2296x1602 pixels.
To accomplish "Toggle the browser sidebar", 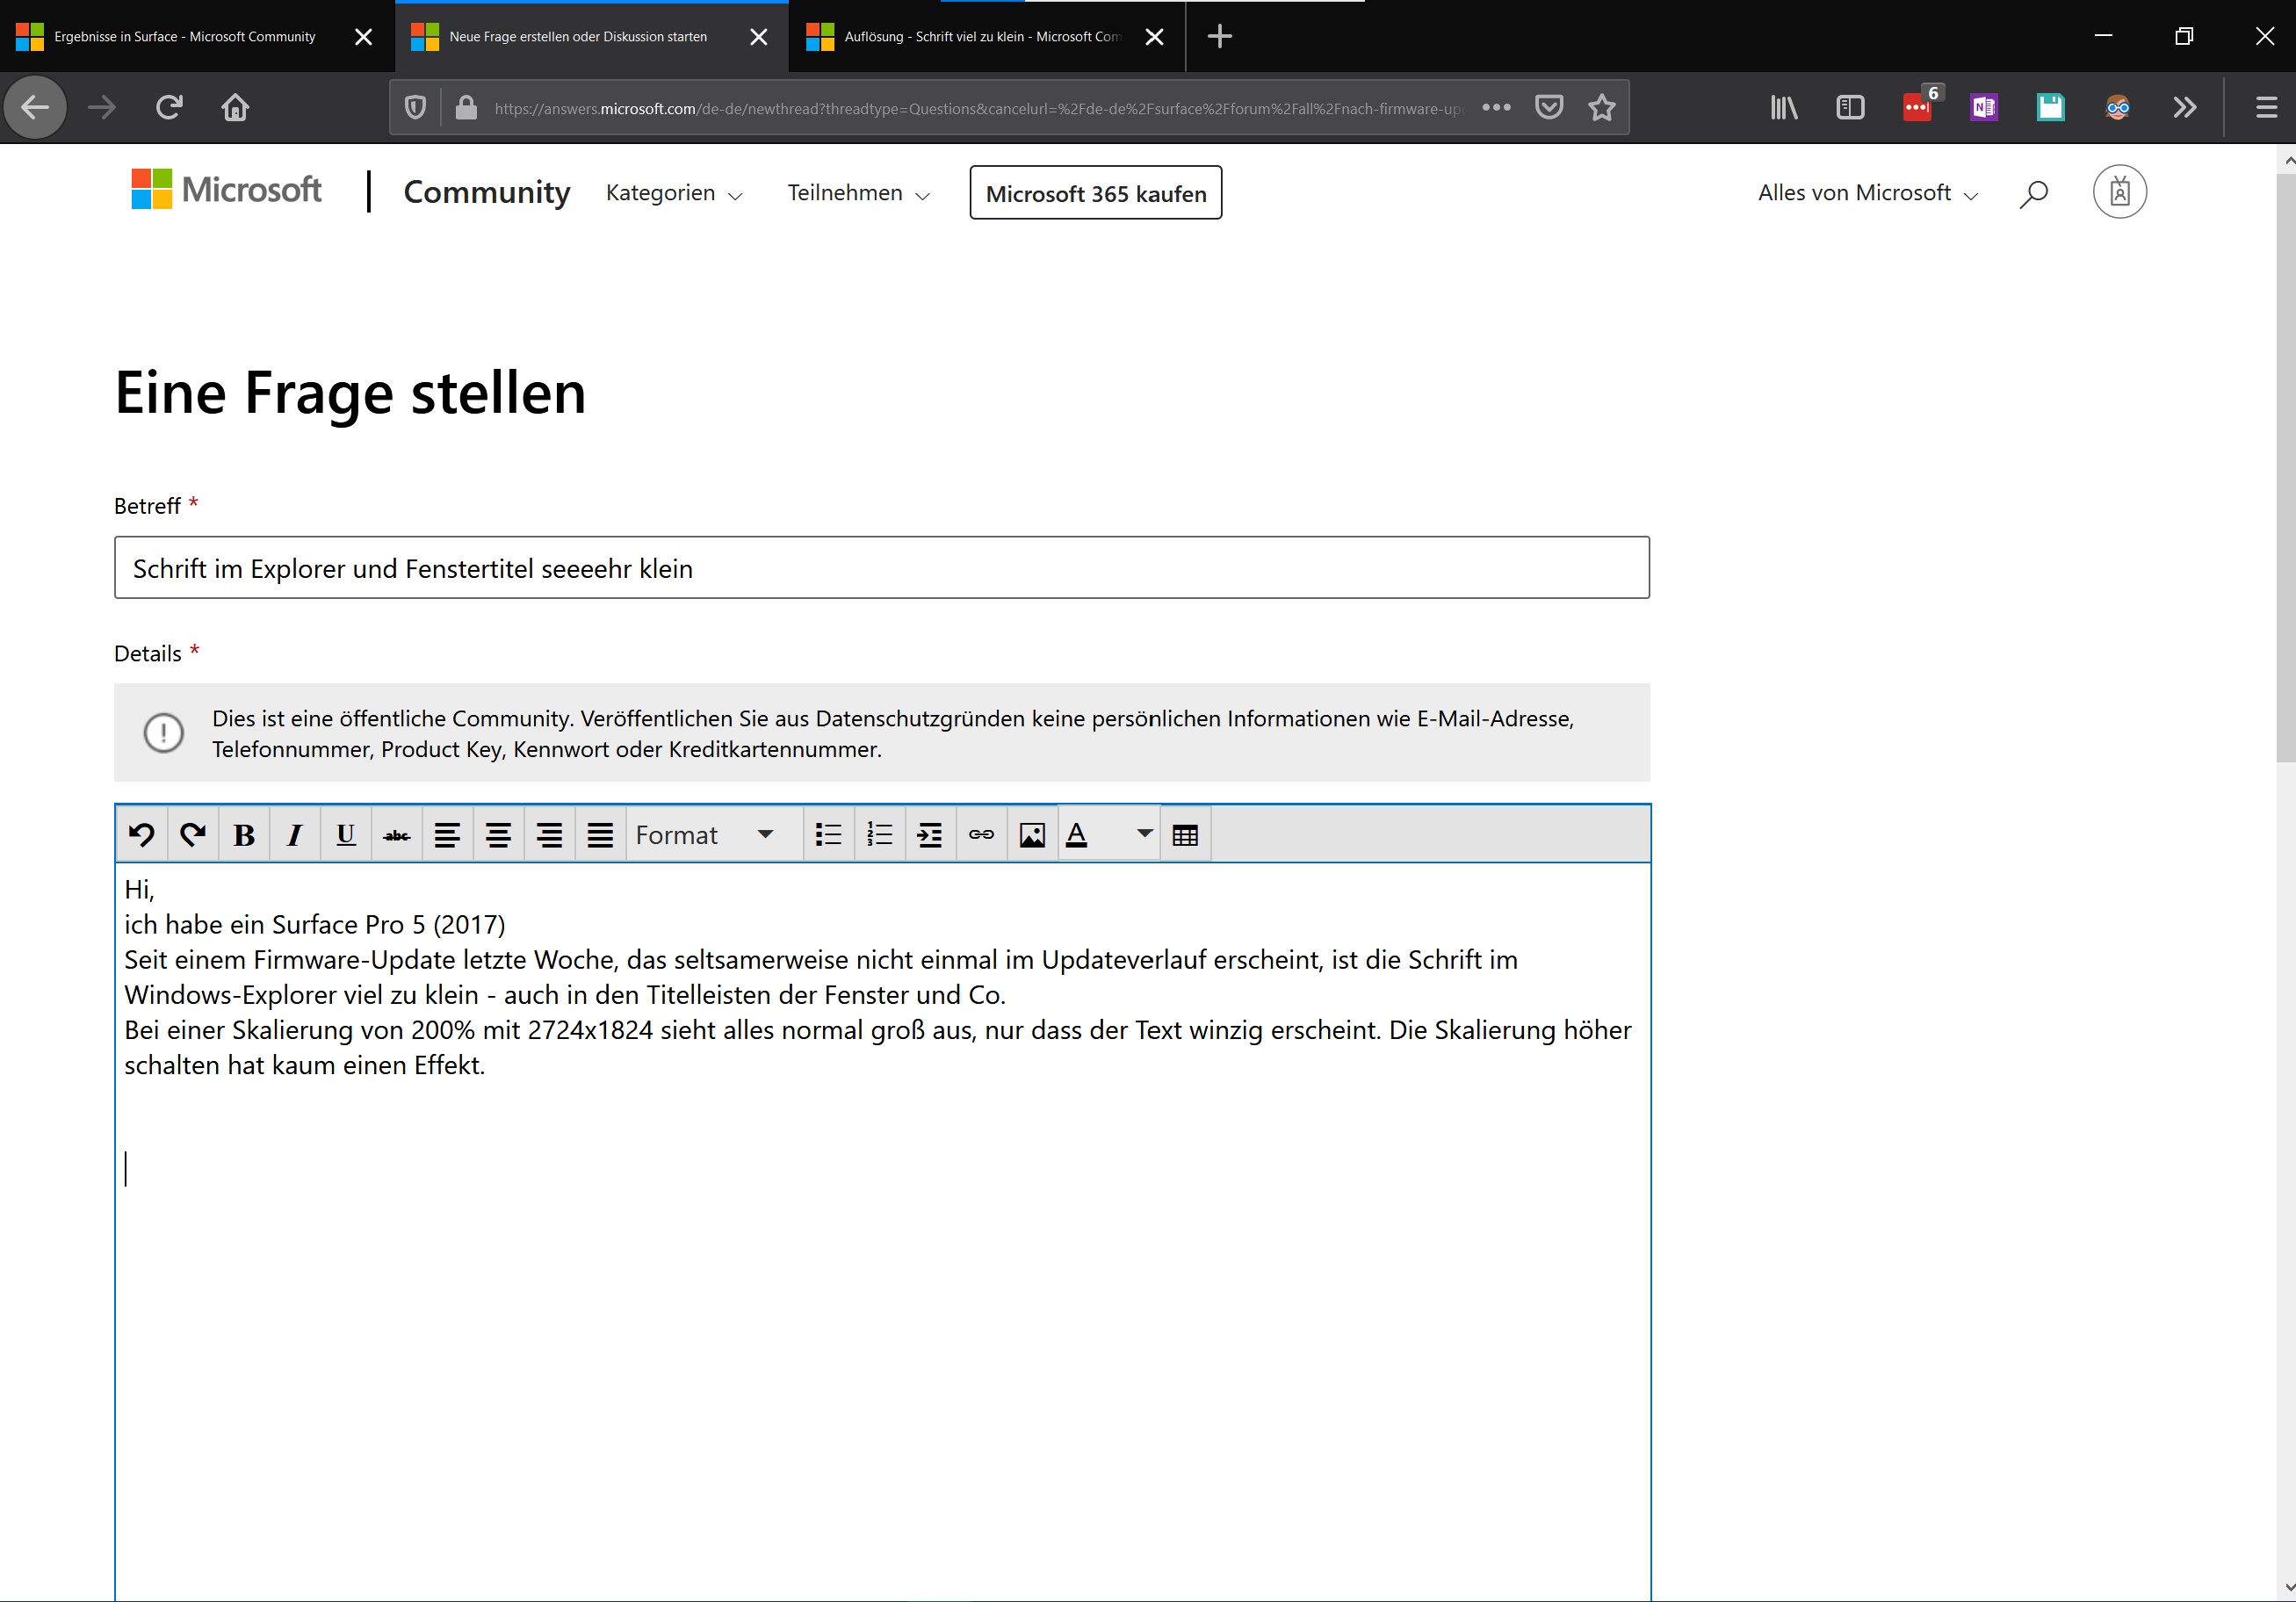I will pyautogui.click(x=1850, y=107).
